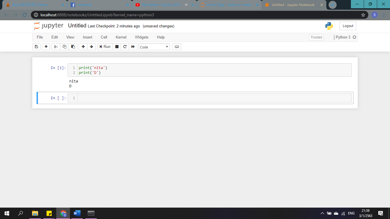Click the Last Checkpoint status text
The height and width of the screenshot is (219, 390).
click(114, 26)
